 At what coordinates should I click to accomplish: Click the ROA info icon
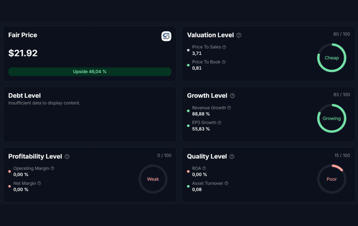click(x=204, y=168)
